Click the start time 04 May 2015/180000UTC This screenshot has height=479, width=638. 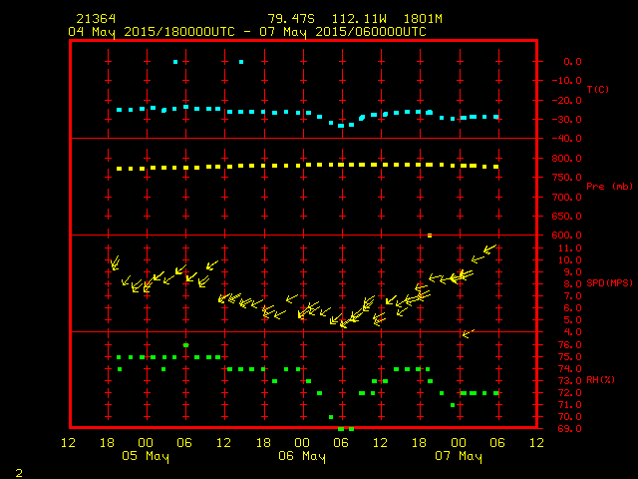point(152,32)
